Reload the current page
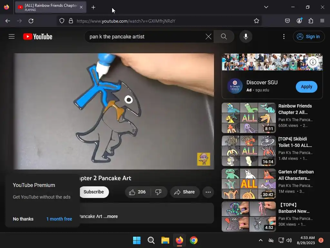This screenshot has height=248, width=330. point(31,21)
